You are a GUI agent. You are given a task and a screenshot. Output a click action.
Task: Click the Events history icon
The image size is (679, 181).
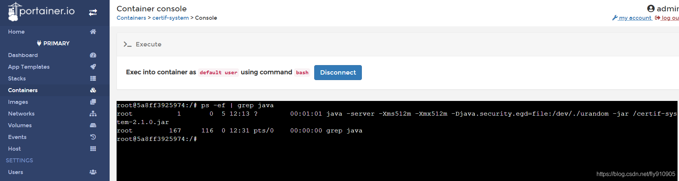[93, 137]
